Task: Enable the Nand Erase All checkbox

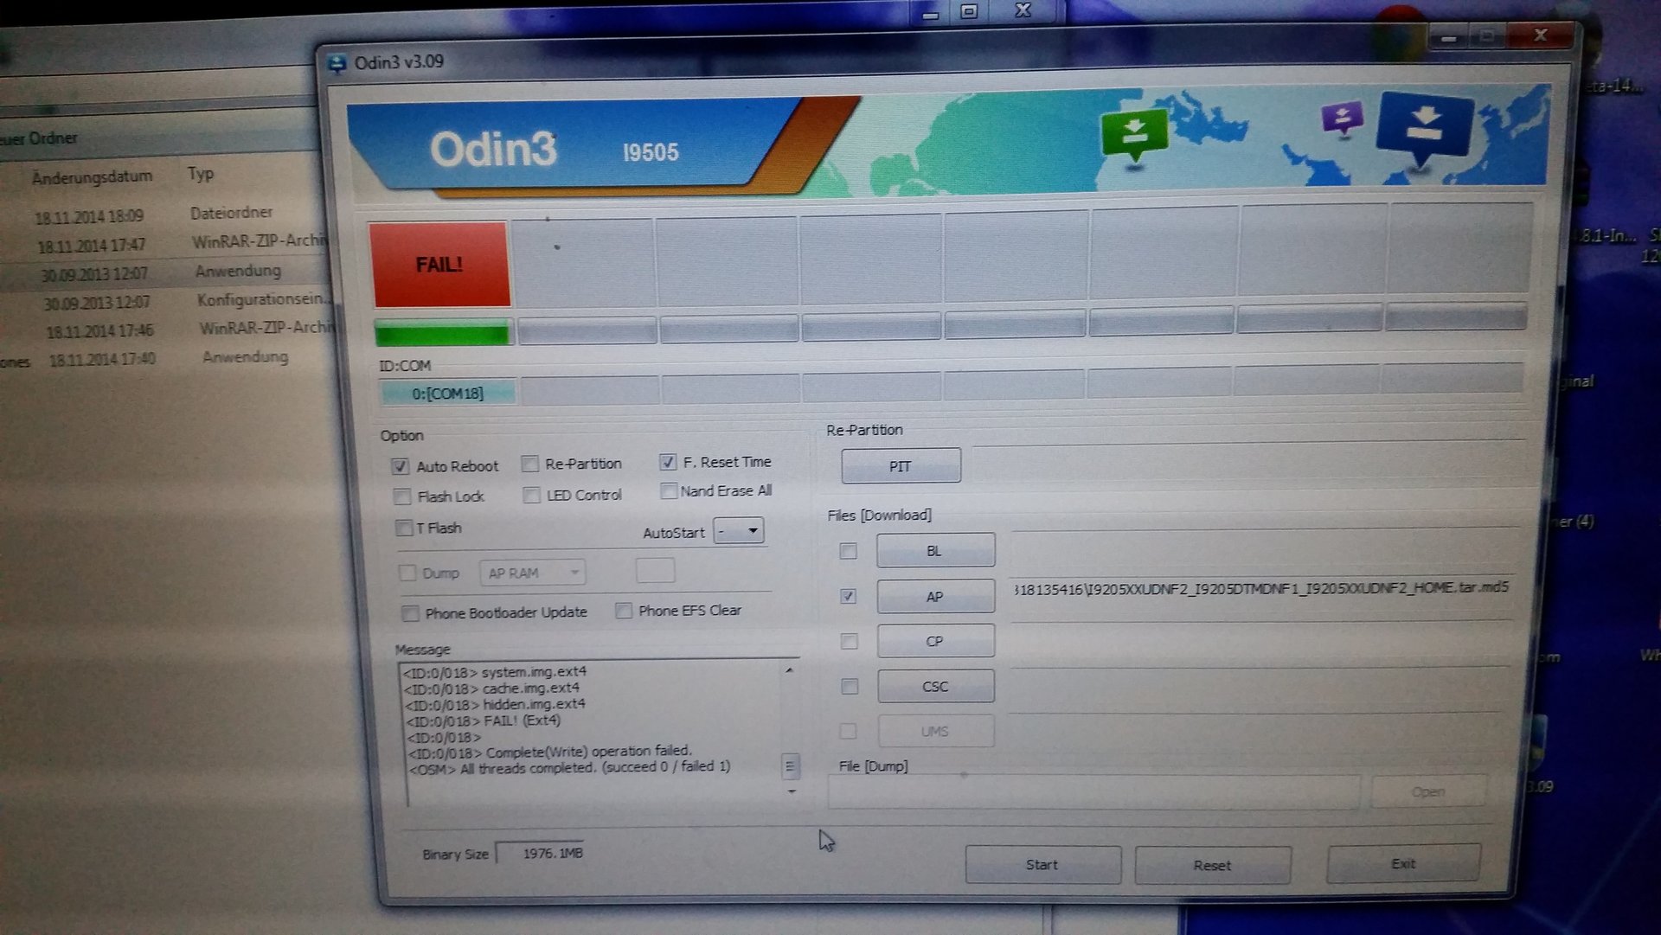Action: tap(668, 490)
